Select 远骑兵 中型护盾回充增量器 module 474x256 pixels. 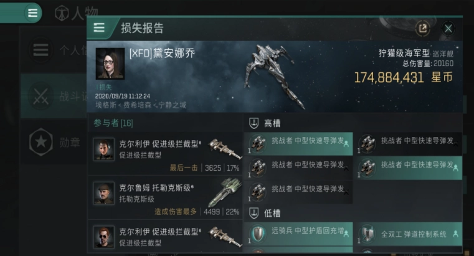click(298, 234)
